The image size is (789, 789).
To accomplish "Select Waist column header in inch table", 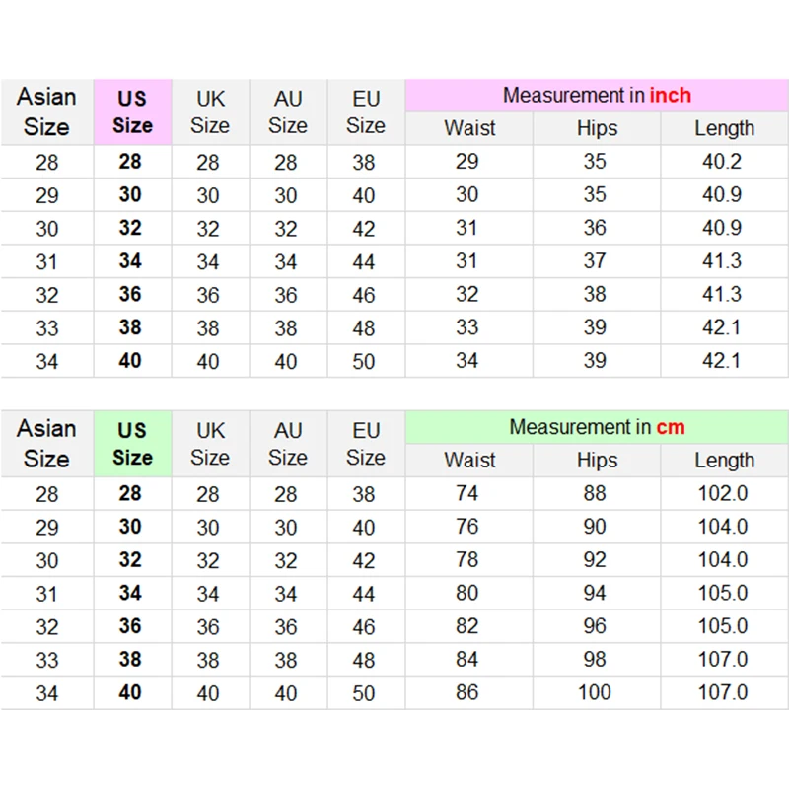I will [x=469, y=128].
